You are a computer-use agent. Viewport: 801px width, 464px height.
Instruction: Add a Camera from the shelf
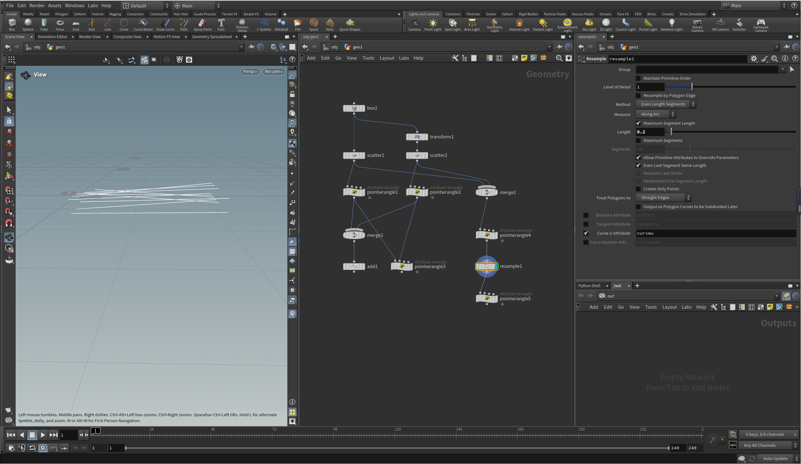coord(414,25)
